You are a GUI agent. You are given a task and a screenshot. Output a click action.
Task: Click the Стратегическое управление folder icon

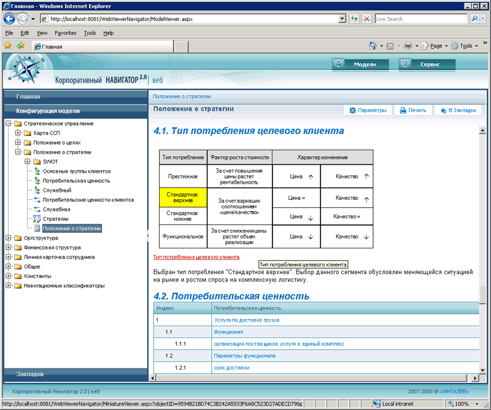click(x=18, y=124)
